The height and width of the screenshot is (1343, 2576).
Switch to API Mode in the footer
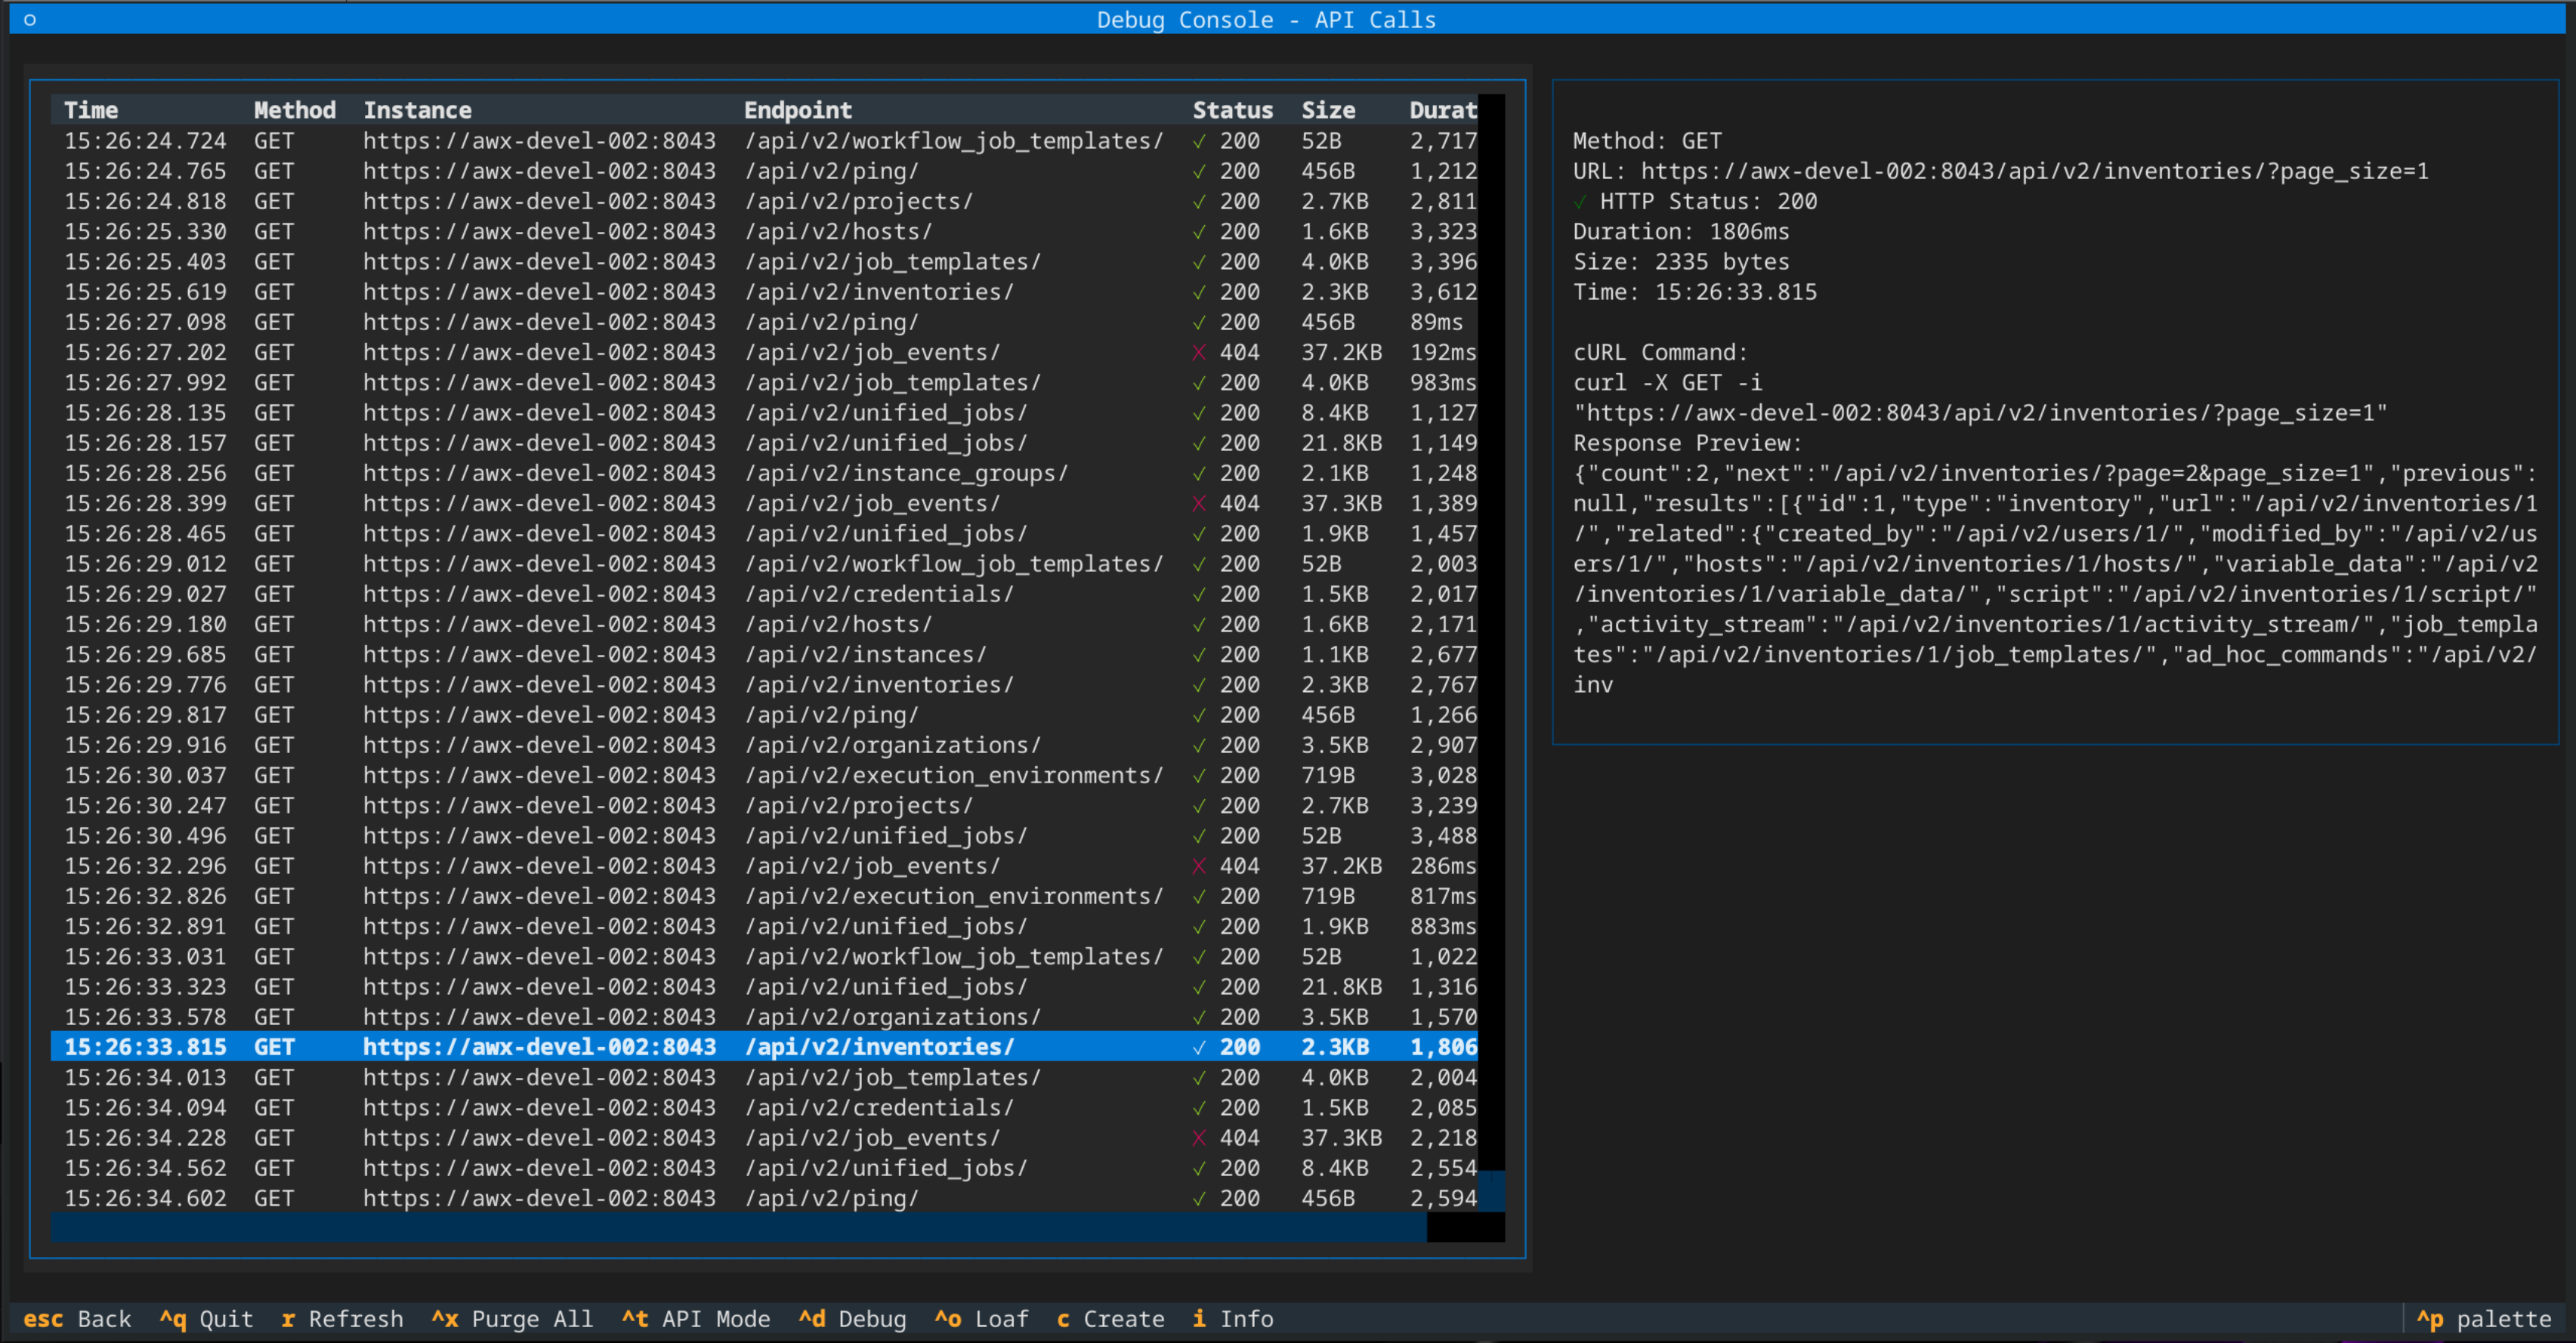[x=696, y=1319]
